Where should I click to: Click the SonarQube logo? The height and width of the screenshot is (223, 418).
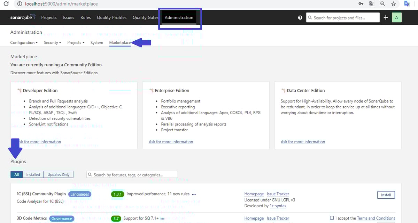pos(23,17)
